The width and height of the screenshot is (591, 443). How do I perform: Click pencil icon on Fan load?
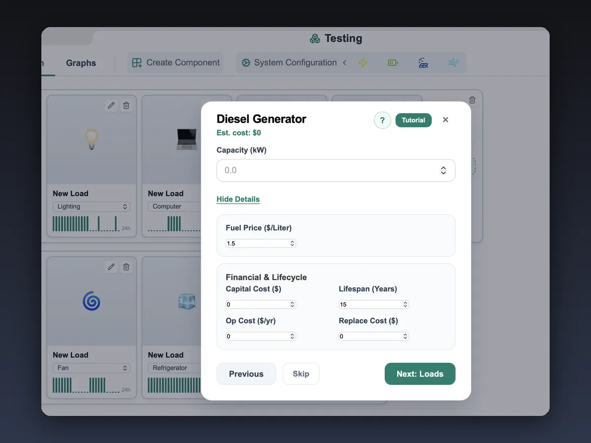click(x=111, y=267)
